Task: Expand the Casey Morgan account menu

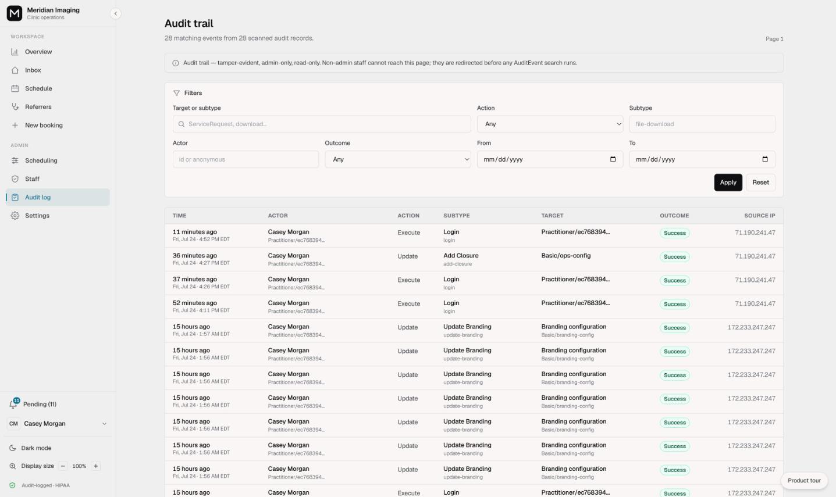Action: pyautogui.click(x=58, y=424)
